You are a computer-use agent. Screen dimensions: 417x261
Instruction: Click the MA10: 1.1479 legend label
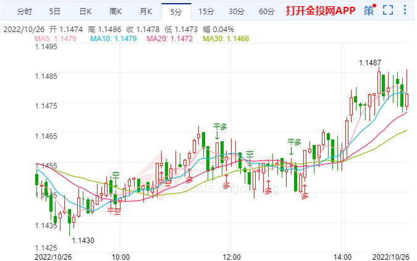(x=114, y=39)
